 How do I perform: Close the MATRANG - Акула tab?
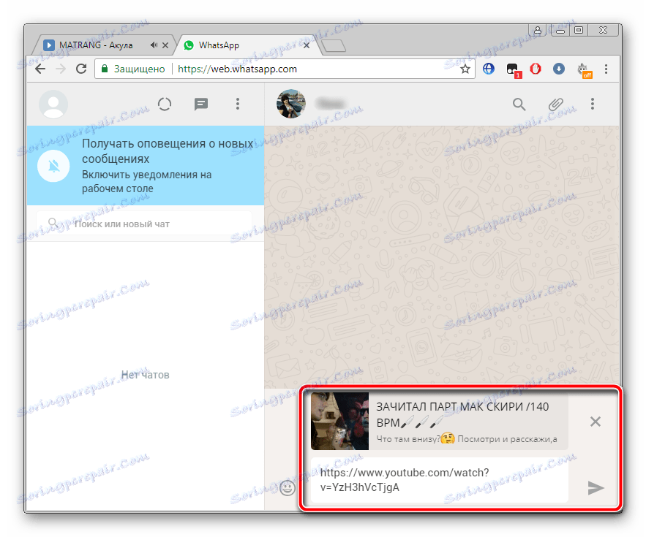coord(165,45)
